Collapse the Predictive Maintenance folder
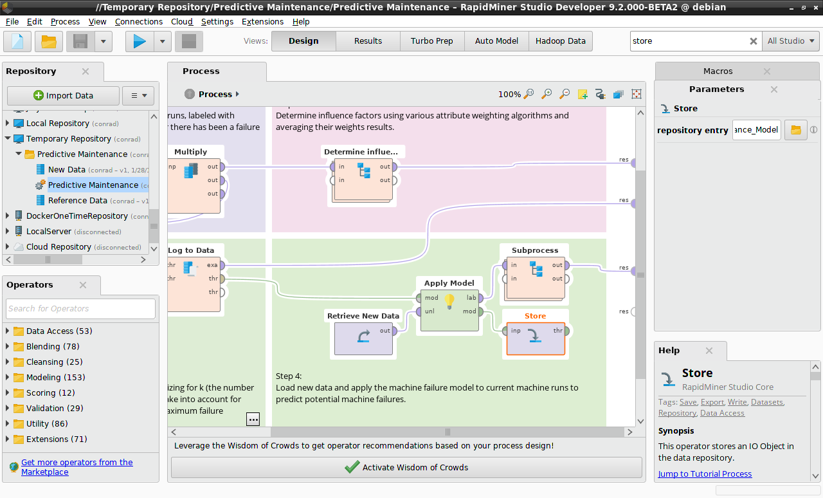 pyautogui.click(x=19, y=154)
